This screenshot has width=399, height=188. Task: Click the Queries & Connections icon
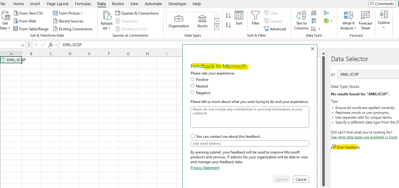(x=118, y=13)
